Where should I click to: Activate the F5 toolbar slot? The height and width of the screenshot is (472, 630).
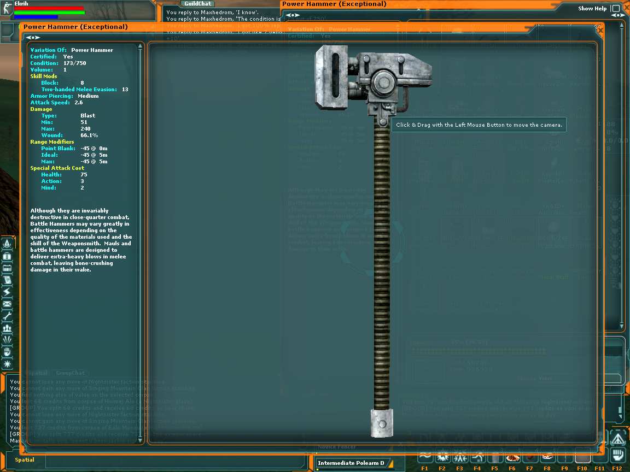495,457
